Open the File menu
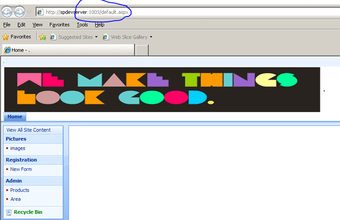 (7, 25)
